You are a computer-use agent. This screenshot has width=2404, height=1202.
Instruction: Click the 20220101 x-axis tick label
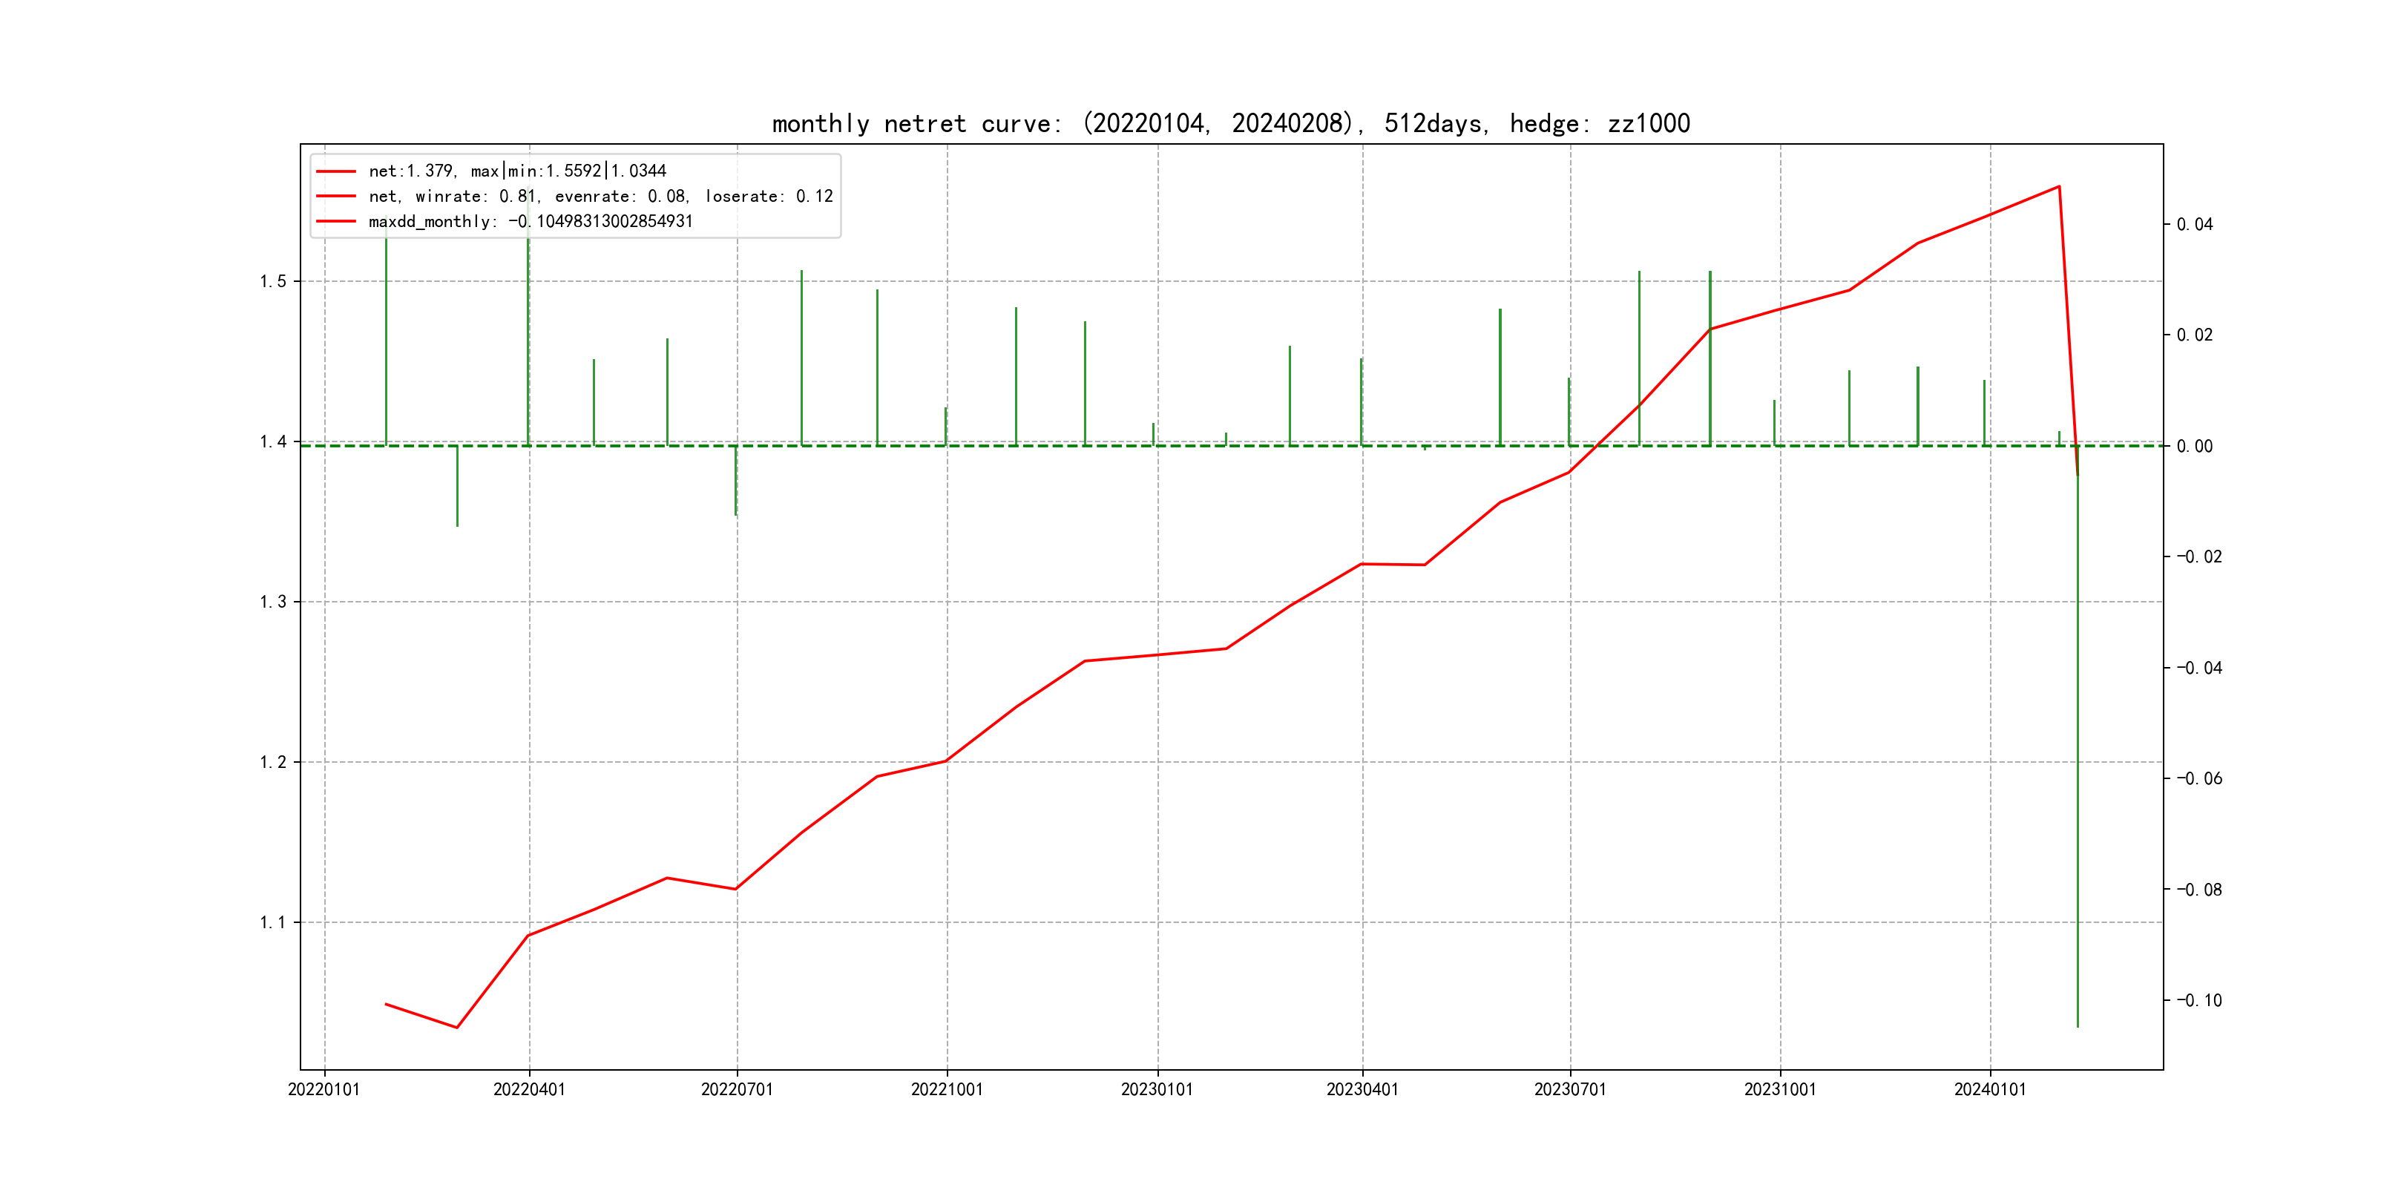(x=324, y=1089)
